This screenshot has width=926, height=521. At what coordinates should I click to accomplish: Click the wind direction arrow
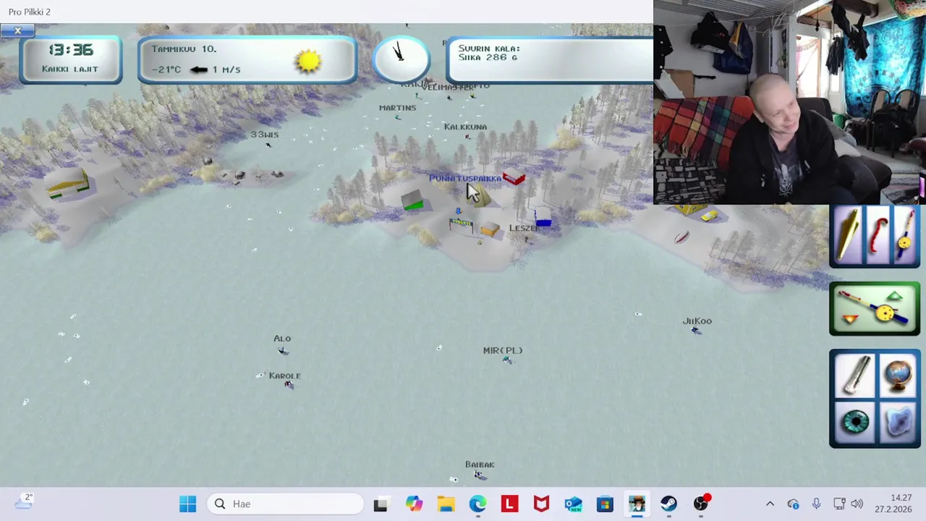point(199,69)
